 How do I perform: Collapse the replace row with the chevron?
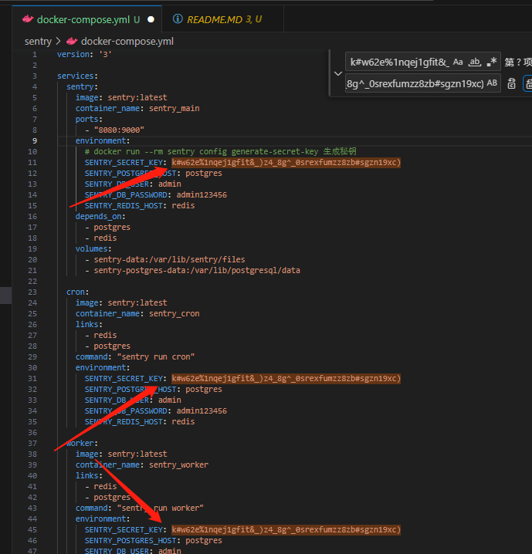(338, 73)
